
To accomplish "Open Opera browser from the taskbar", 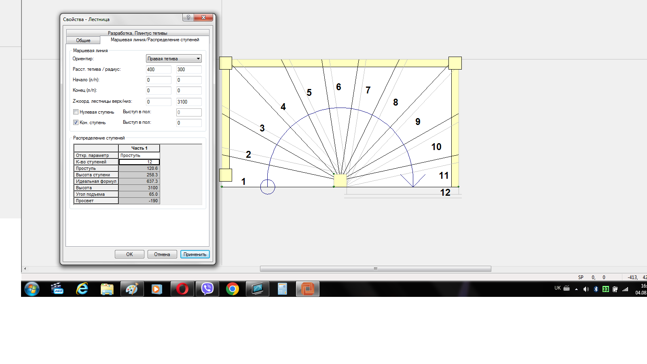I will coord(182,289).
